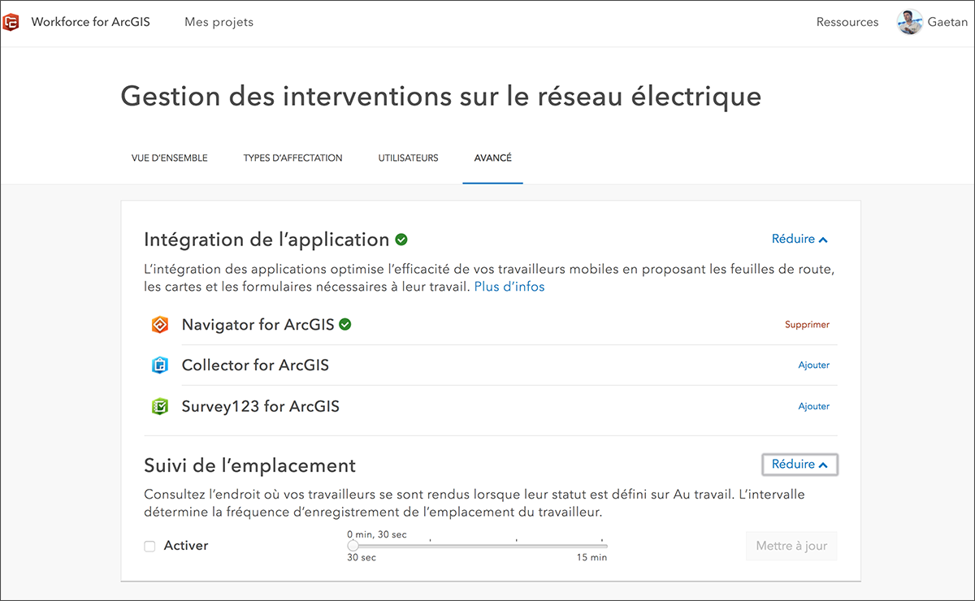Screen dimensions: 975x601
Task: Click the Navigator for ArcGIS app icon
Action: tap(160, 325)
